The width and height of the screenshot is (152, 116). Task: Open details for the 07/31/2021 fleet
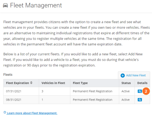point(140,91)
